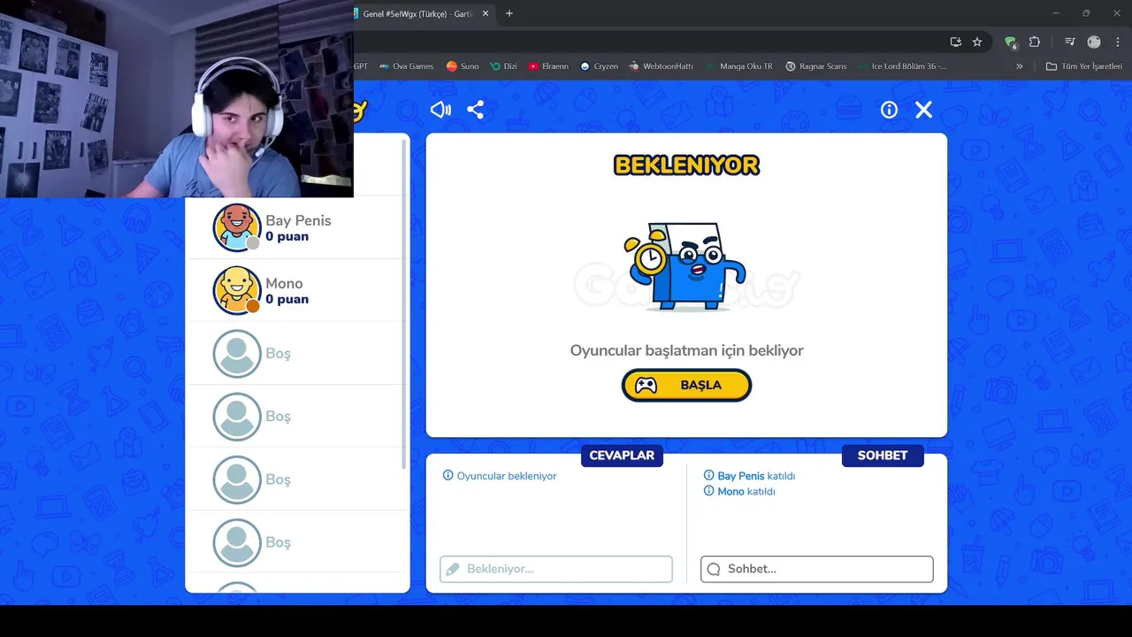Open the Cryzen bookmark
1132x637 pixels.
click(600, 66)
